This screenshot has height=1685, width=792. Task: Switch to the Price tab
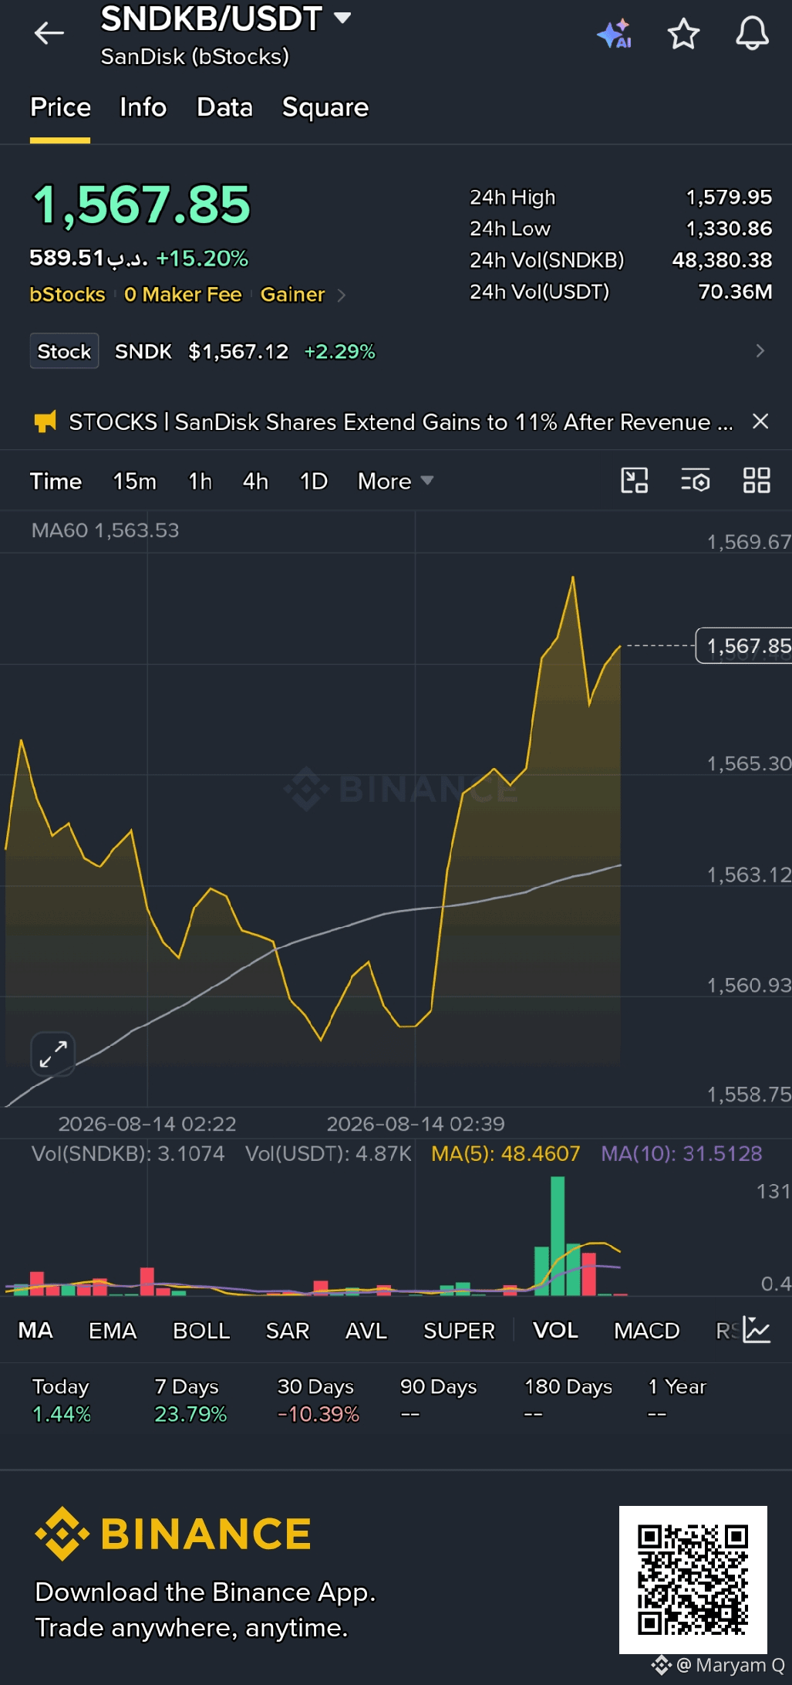[60, 107]
